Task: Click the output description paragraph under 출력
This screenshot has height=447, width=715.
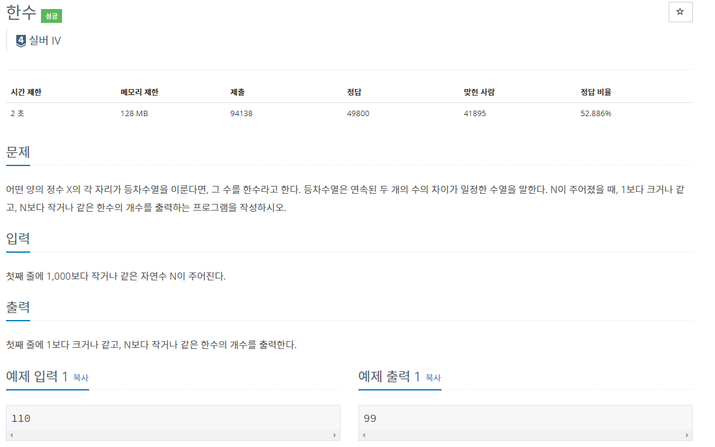Action: click(151, 345)
